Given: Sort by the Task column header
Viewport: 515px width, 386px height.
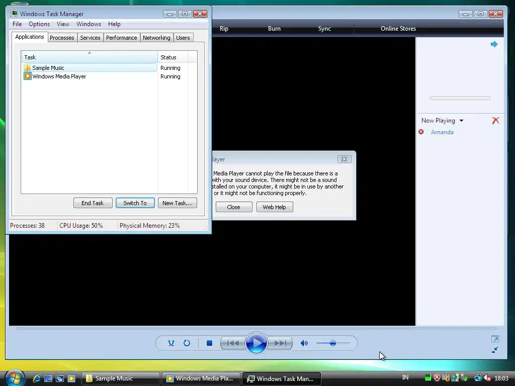Looking at the screenshot, I should (x=90, y=57).
